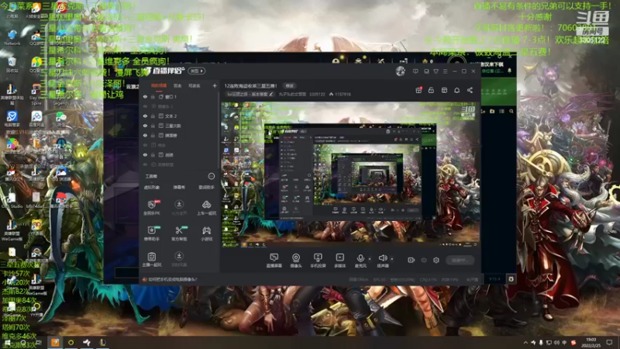620x349 pixels.
Task: Open the 主播一起玩 tool
Action: point(151,259)
